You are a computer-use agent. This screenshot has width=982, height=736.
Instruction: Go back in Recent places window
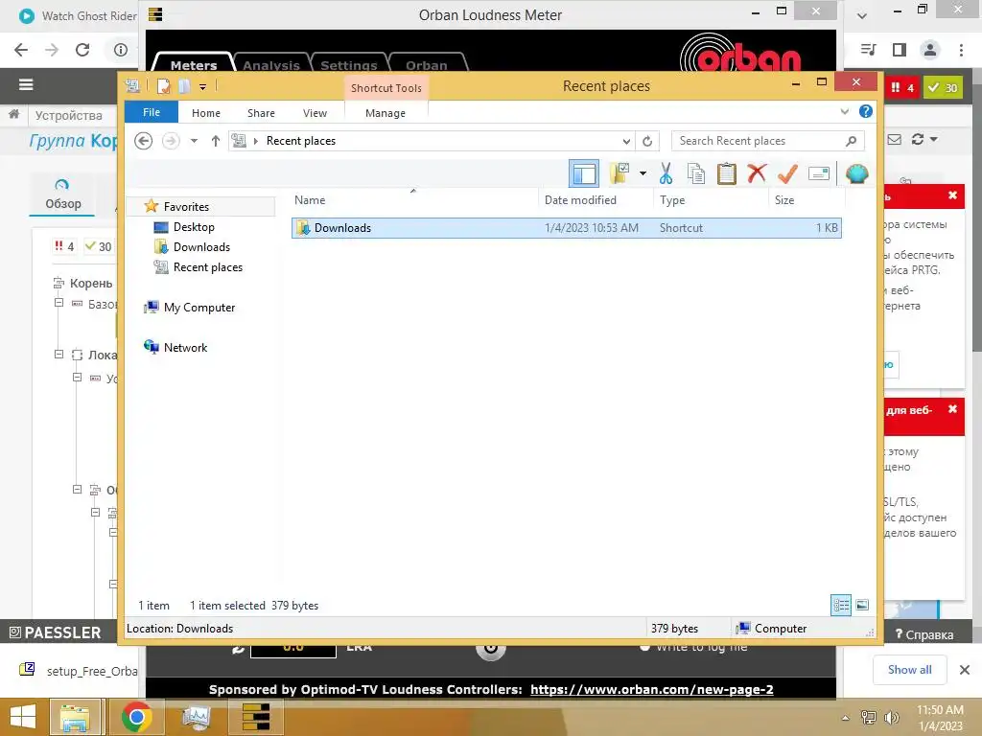pyautogui.click(x=144, y=141)
